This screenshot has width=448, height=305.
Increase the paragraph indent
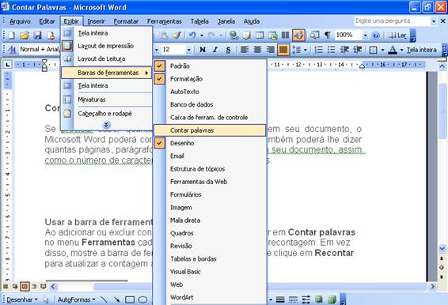(358, 50)
